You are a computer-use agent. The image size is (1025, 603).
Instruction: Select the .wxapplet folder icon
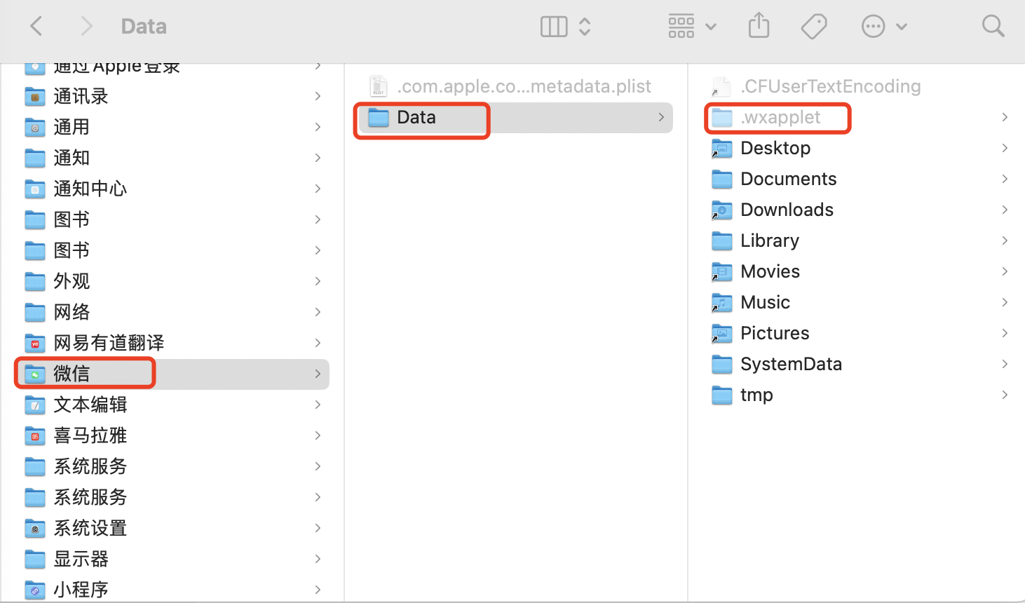point(722,117)
